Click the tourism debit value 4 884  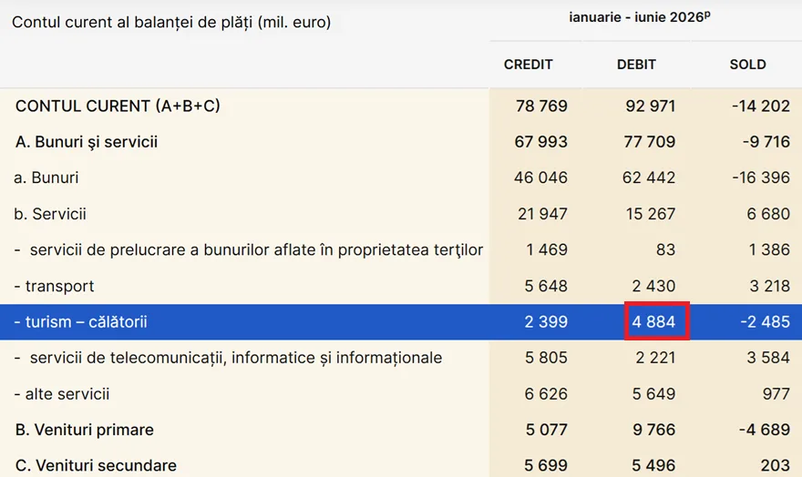(x=653, y=321)
